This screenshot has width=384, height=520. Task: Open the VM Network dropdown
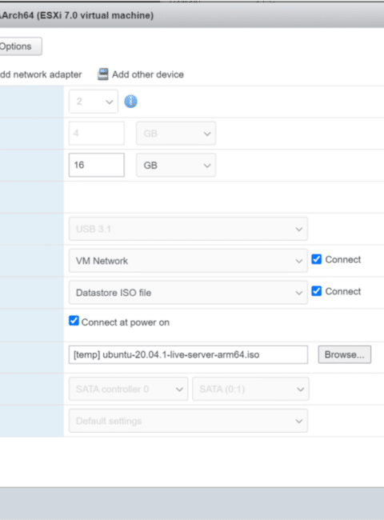coord(188,261)
